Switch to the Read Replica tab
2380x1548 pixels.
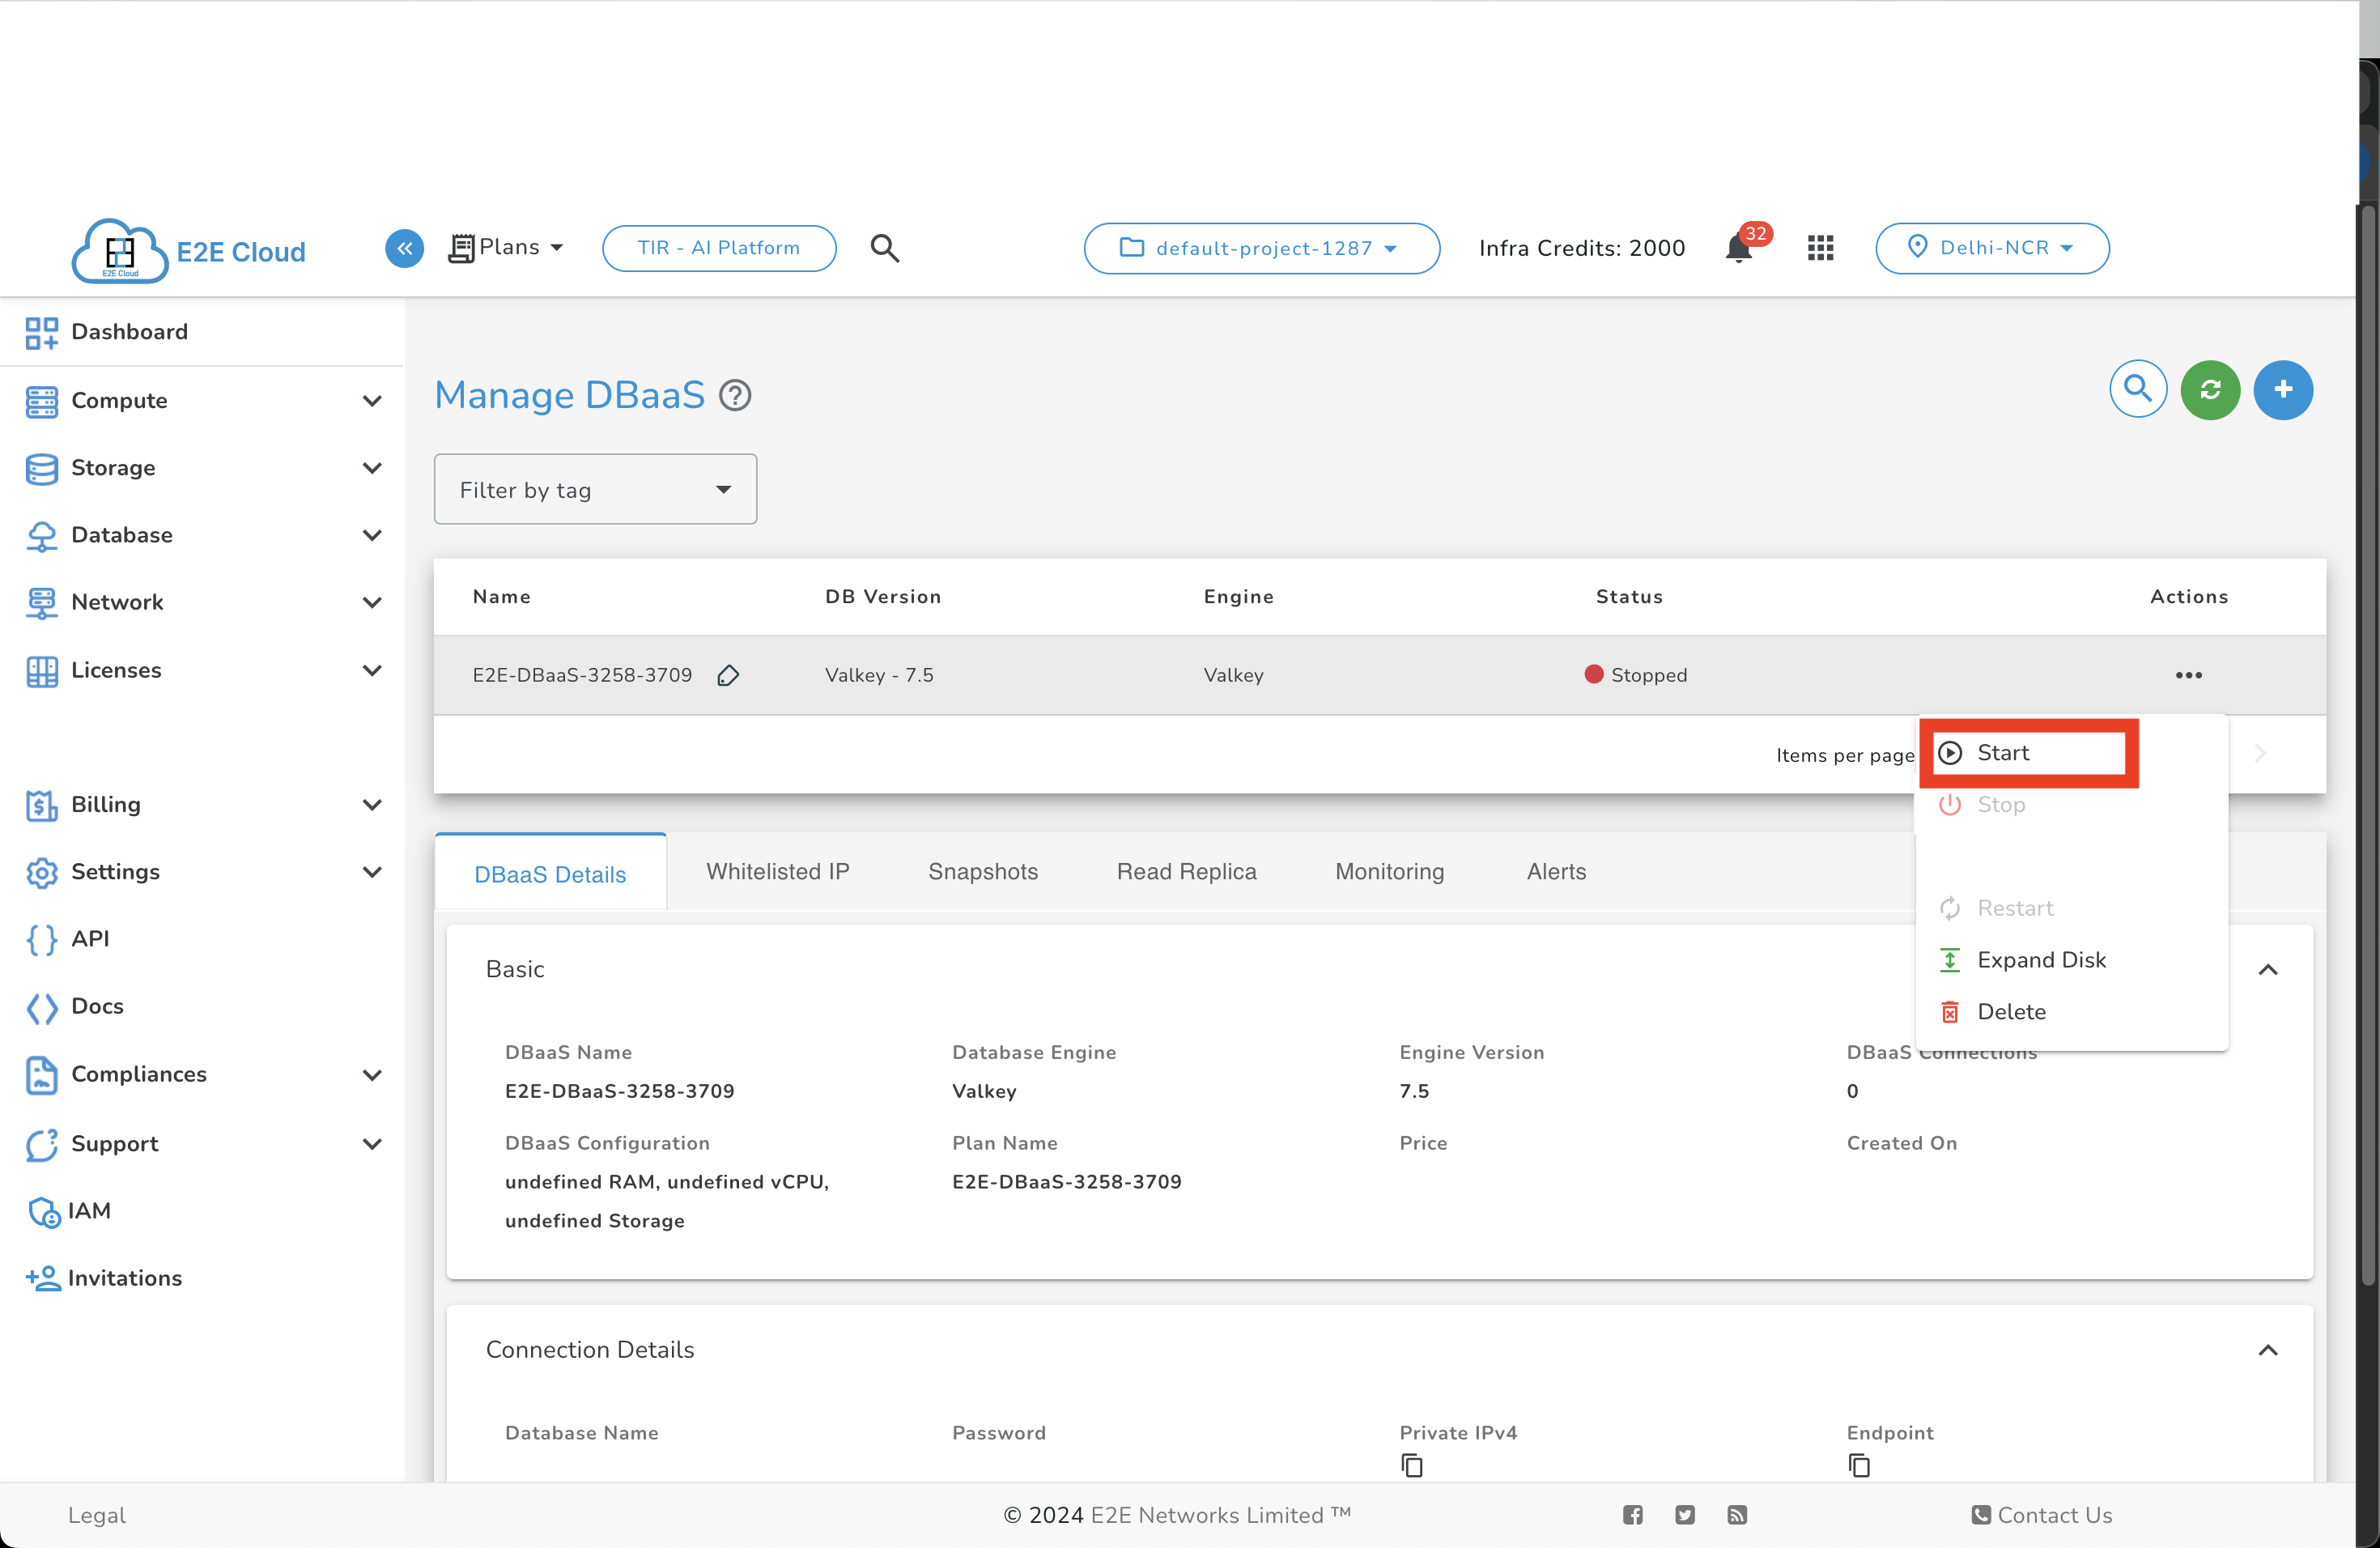pyautogui.click(x=1186, y=872)
